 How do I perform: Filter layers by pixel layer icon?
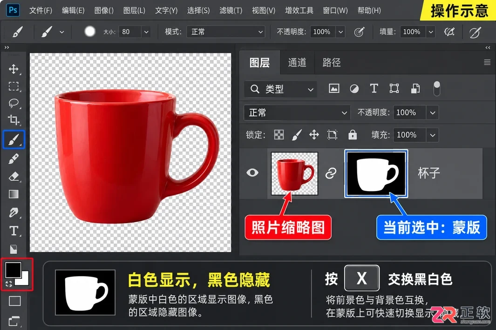pos(334,88)
